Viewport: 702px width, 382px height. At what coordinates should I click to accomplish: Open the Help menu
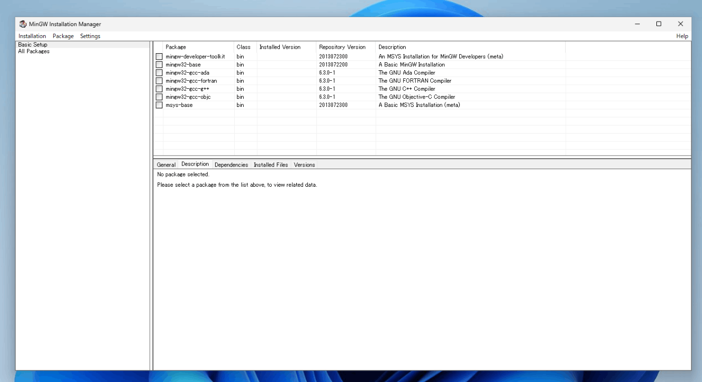[x=682, y=36]
